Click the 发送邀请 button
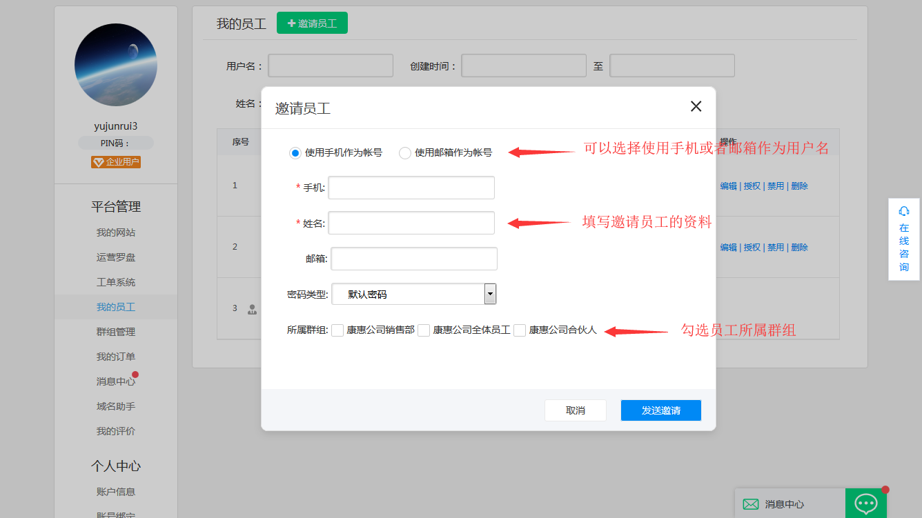Viewport: 922px width, 518px height. (x=660, y=410)
